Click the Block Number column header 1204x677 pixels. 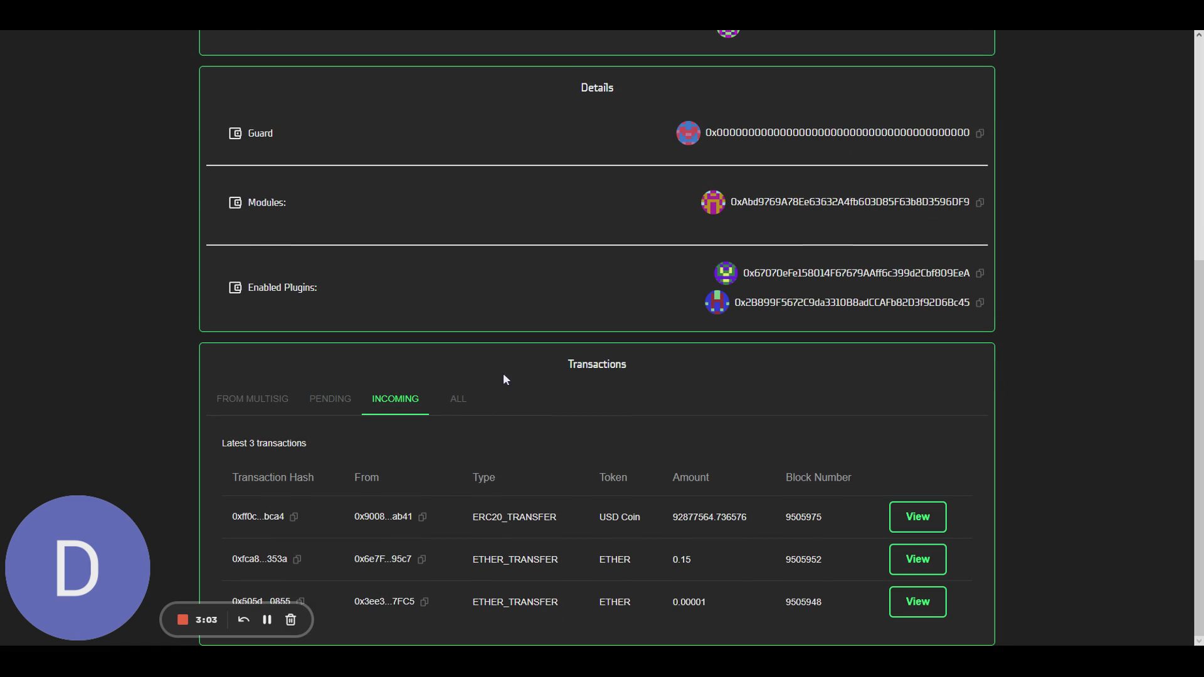[x=818, y=478]
